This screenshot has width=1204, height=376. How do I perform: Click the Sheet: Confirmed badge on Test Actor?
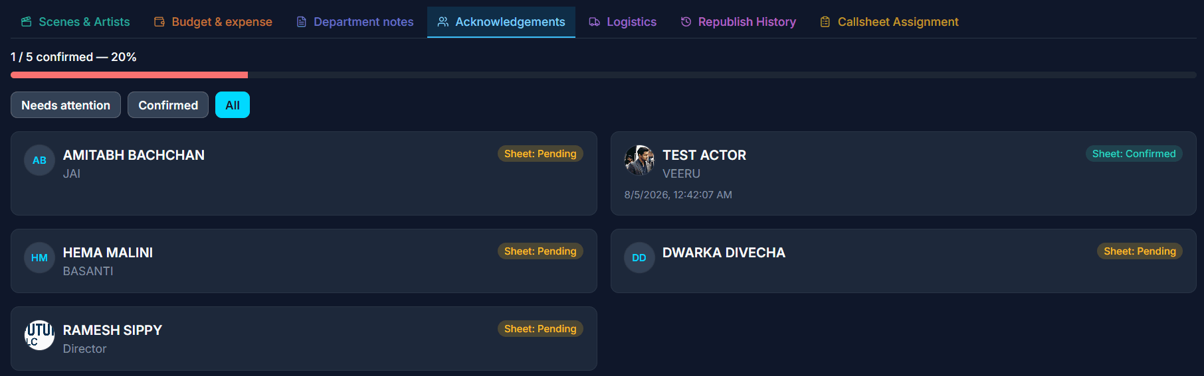click(1134, 154)
